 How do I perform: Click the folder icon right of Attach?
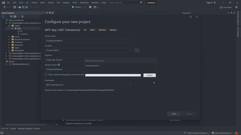pos(90,7)
